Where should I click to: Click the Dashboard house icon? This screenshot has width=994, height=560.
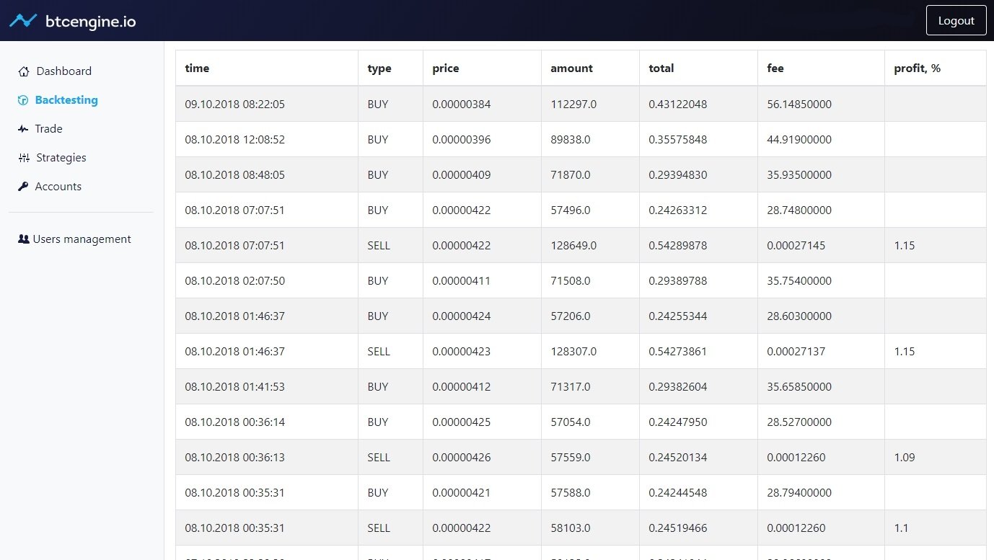24,71
